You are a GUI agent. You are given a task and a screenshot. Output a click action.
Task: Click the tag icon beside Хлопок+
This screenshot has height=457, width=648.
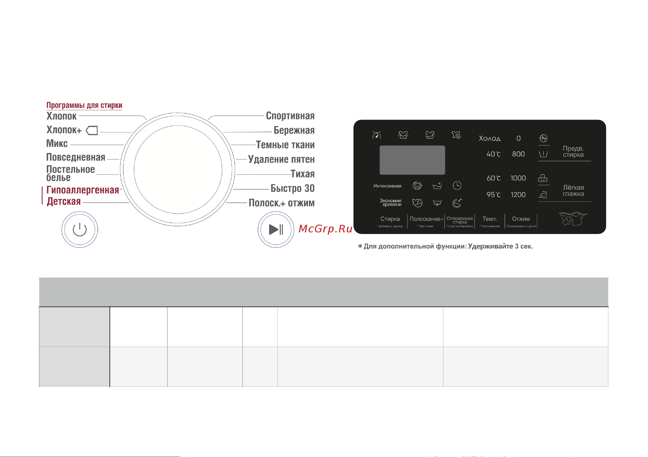point(92,130)
